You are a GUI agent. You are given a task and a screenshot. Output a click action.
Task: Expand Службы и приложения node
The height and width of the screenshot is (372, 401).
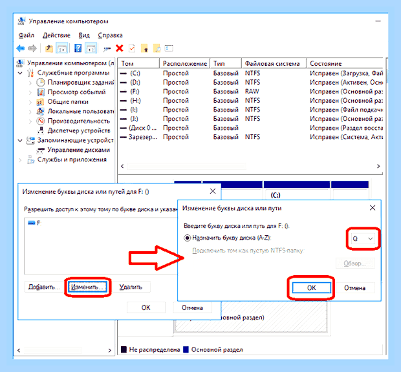click(20, 160)
